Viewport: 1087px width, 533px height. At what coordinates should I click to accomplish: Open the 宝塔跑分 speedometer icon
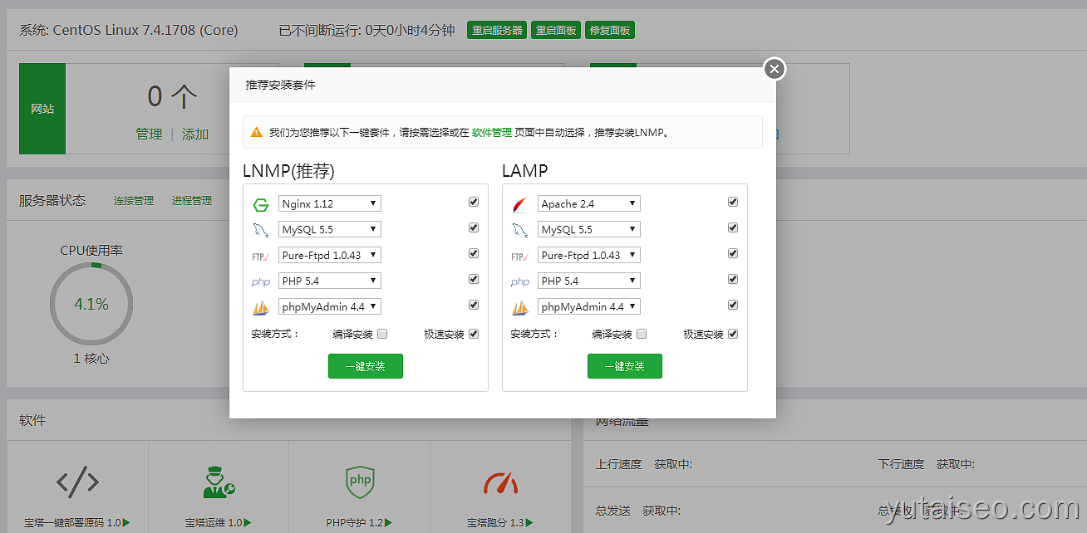[x=500, y=482]
